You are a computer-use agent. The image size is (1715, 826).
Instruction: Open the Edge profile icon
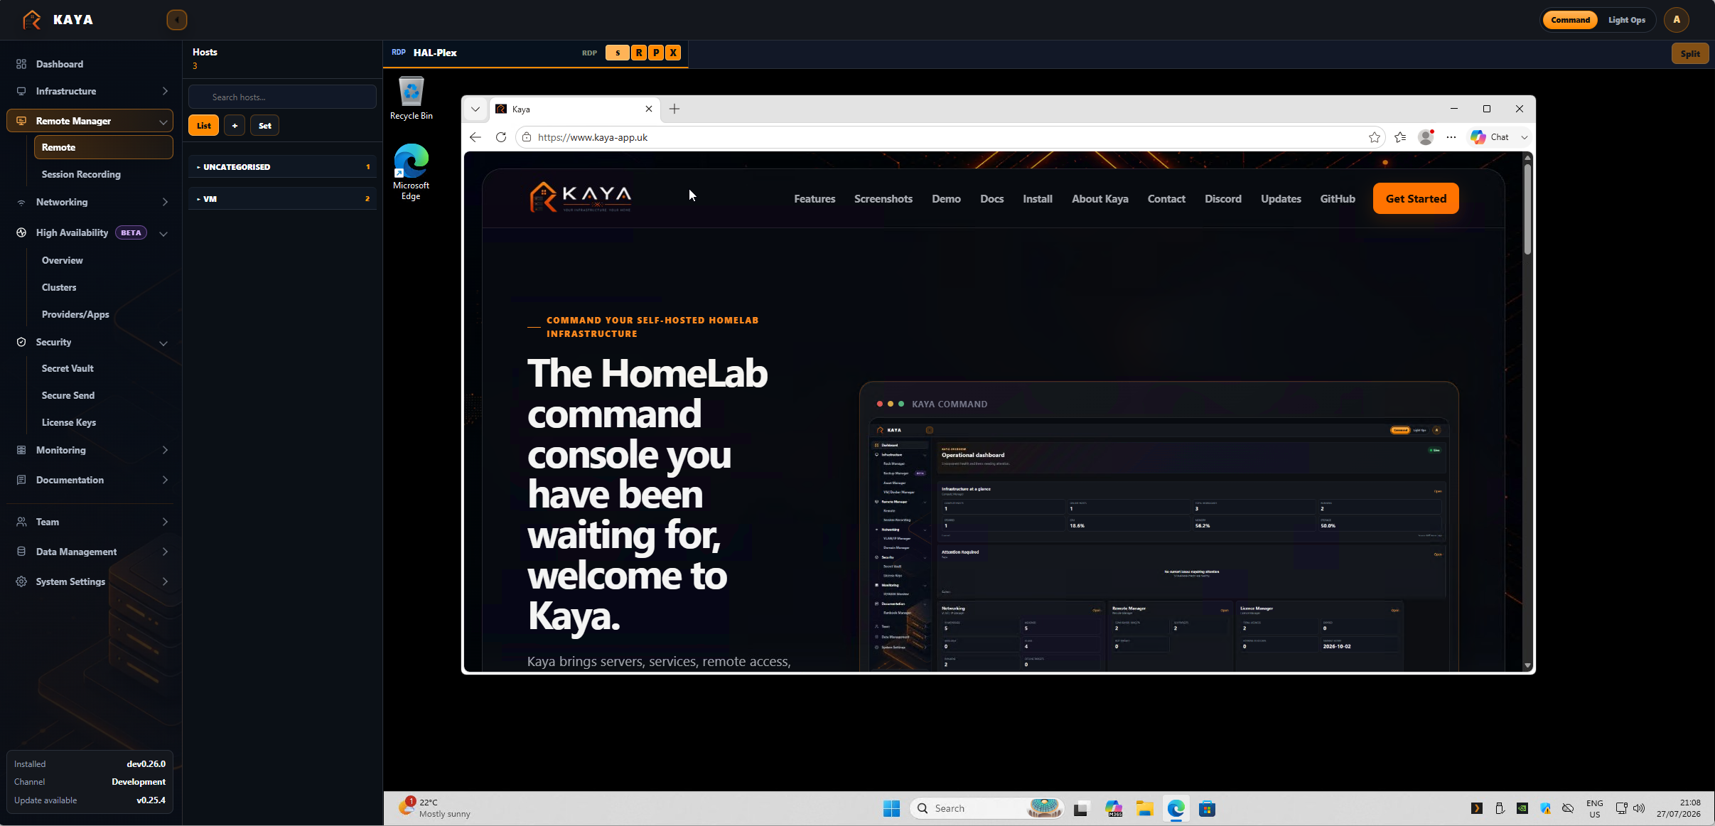[x=1426, y=137]
